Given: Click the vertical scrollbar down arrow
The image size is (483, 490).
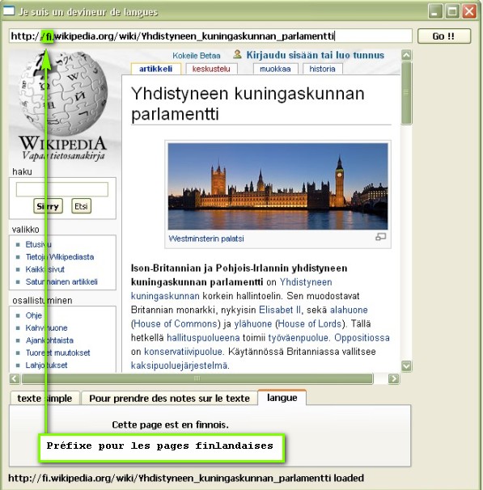Looking at the screenshot, I should pos(406,366).
